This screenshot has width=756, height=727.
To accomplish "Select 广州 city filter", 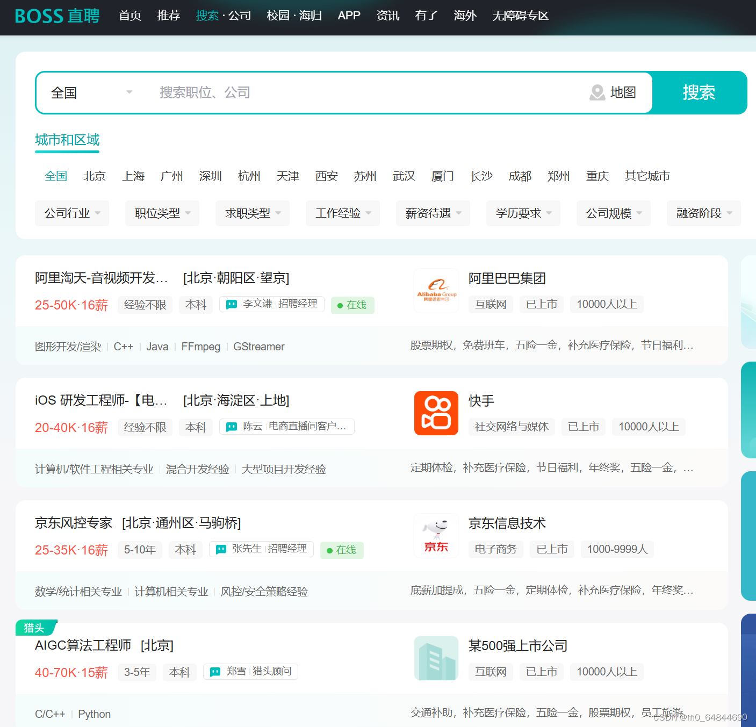I will [x=172, y=176].
